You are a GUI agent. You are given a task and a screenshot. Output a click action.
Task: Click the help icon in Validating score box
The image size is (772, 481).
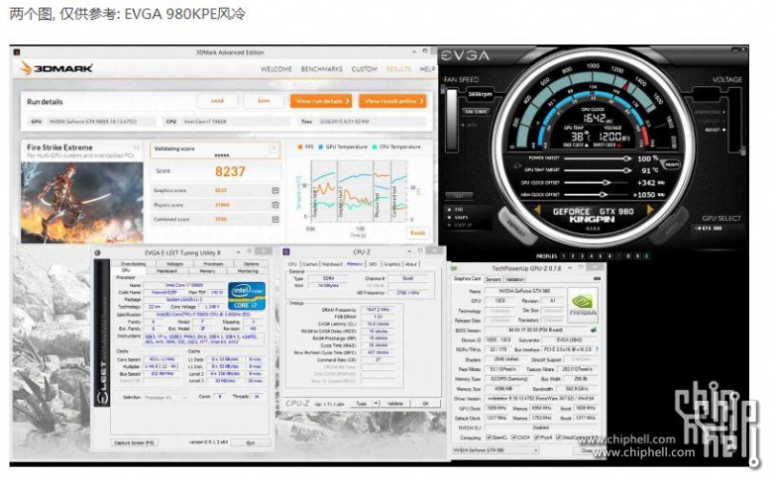point(274,148)
